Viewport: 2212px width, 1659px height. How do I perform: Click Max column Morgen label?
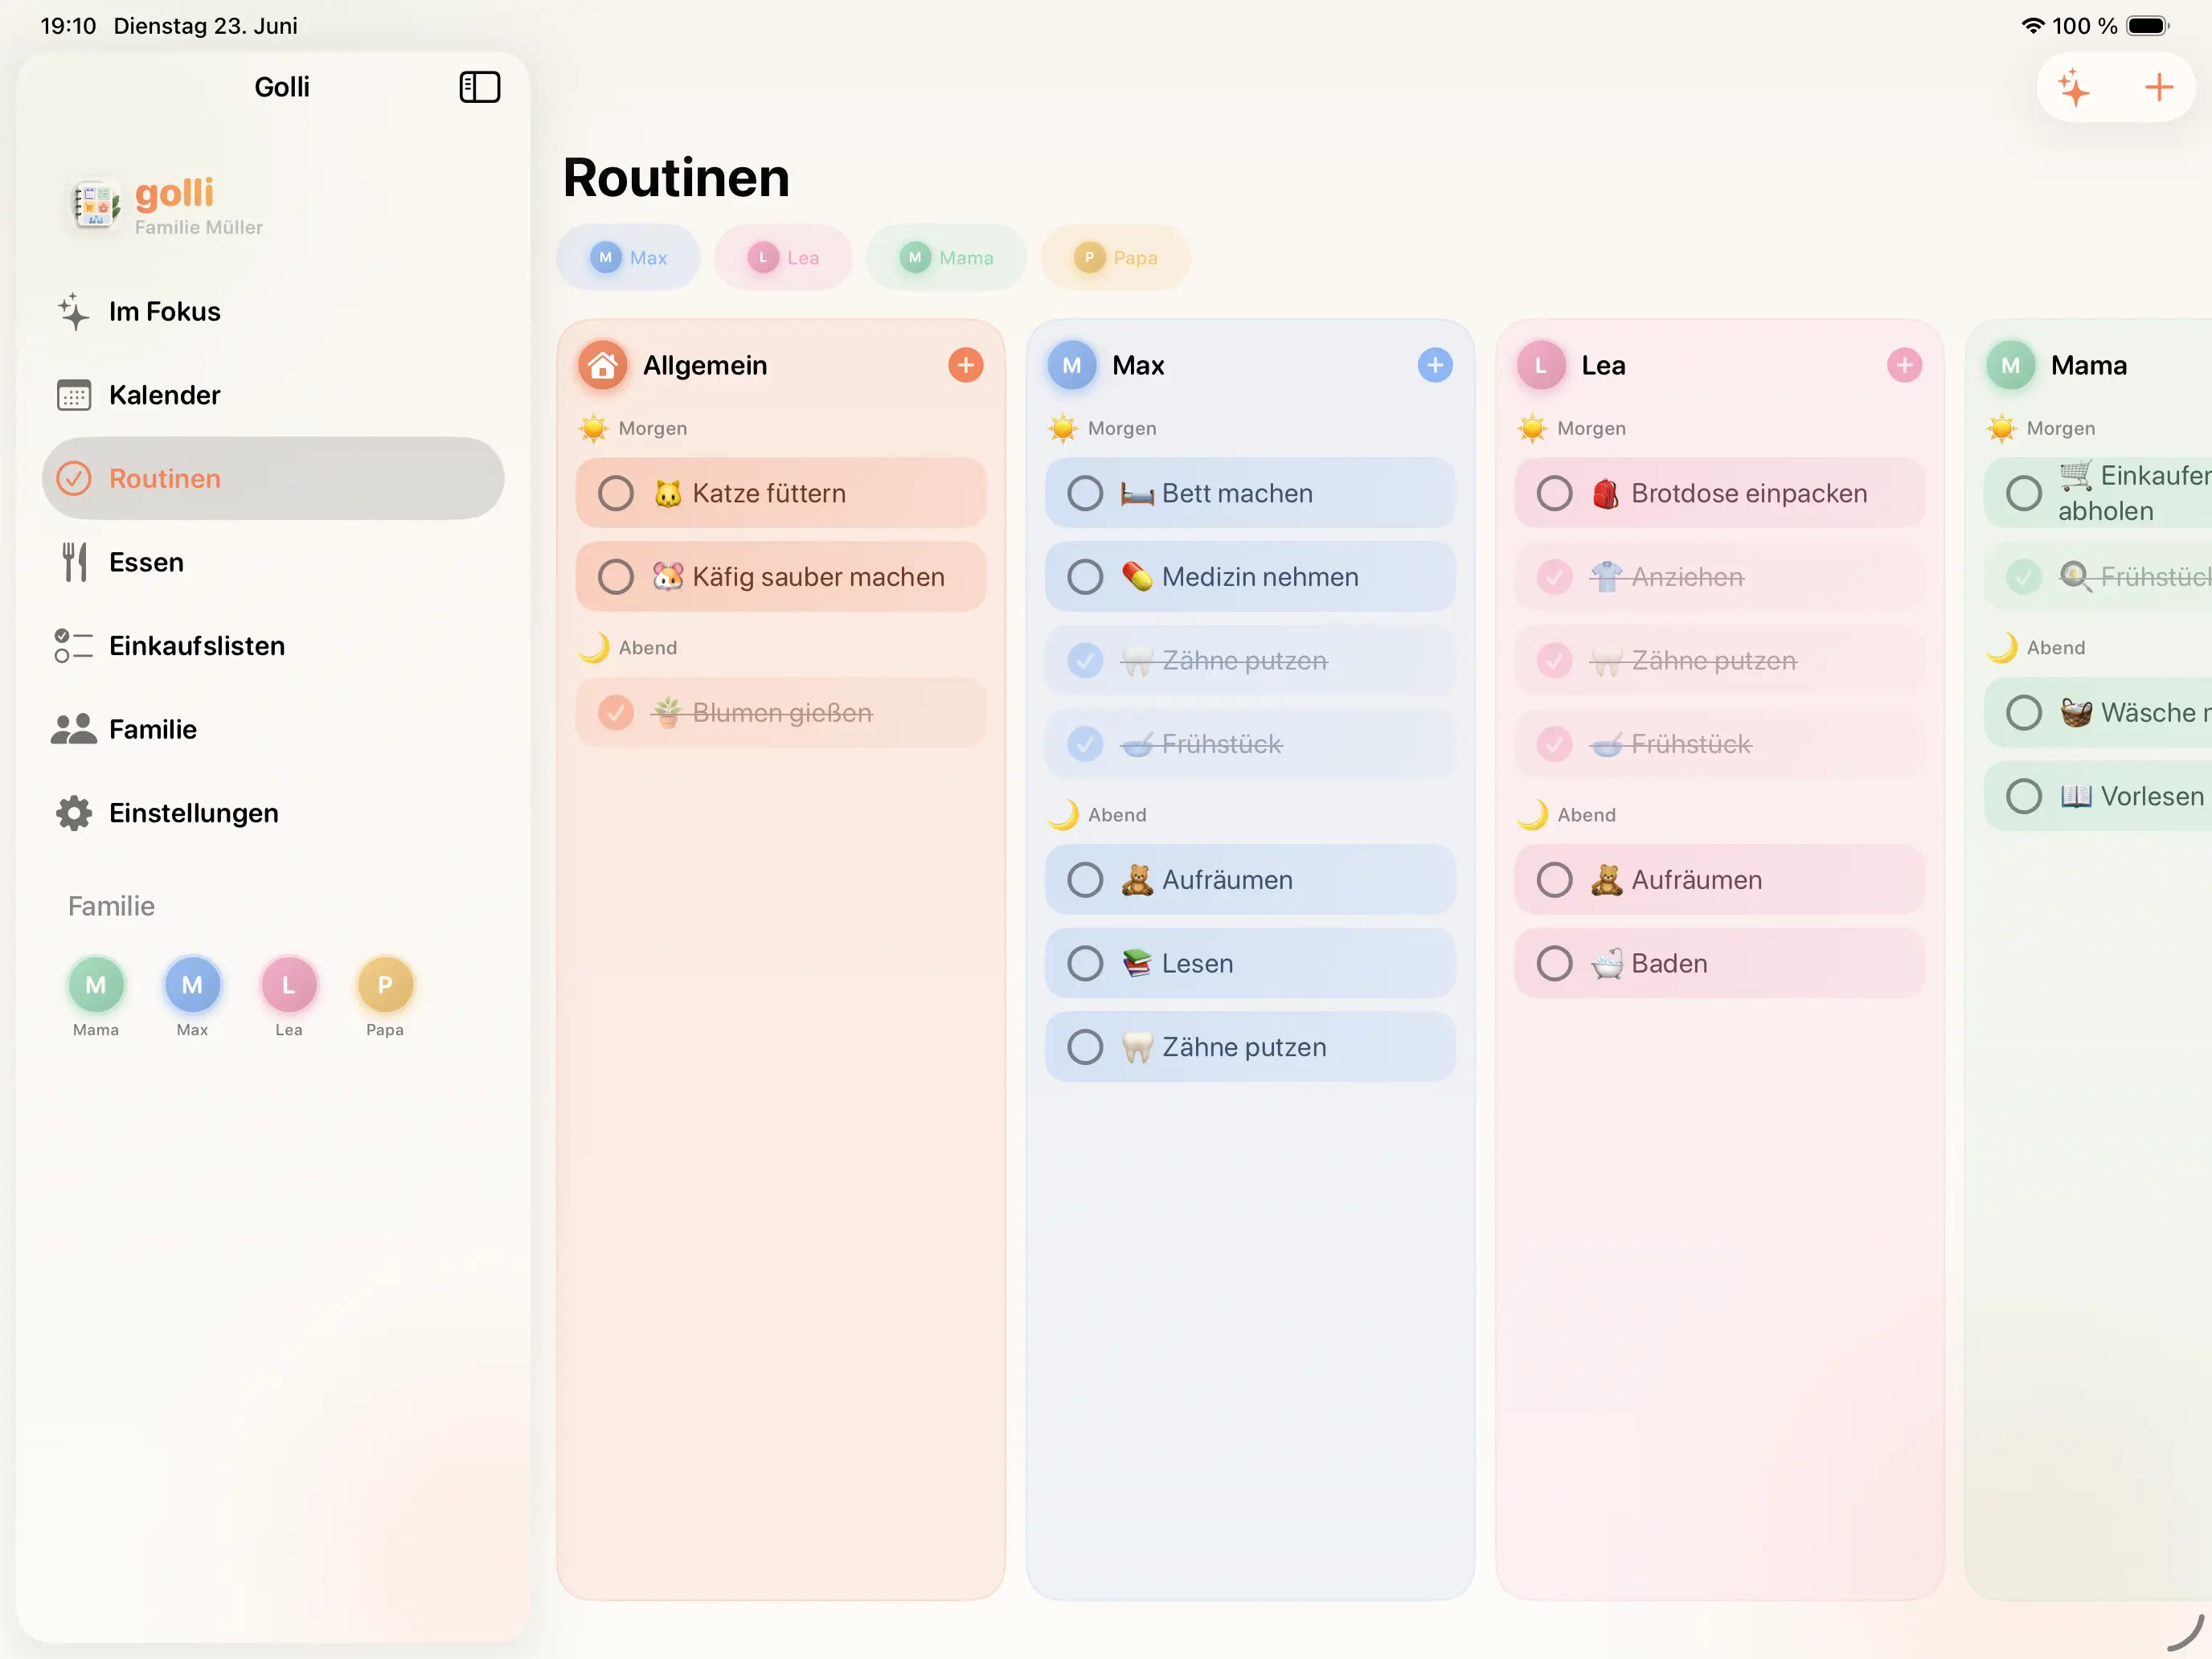pyautogui.click(x=1122, y=429)
